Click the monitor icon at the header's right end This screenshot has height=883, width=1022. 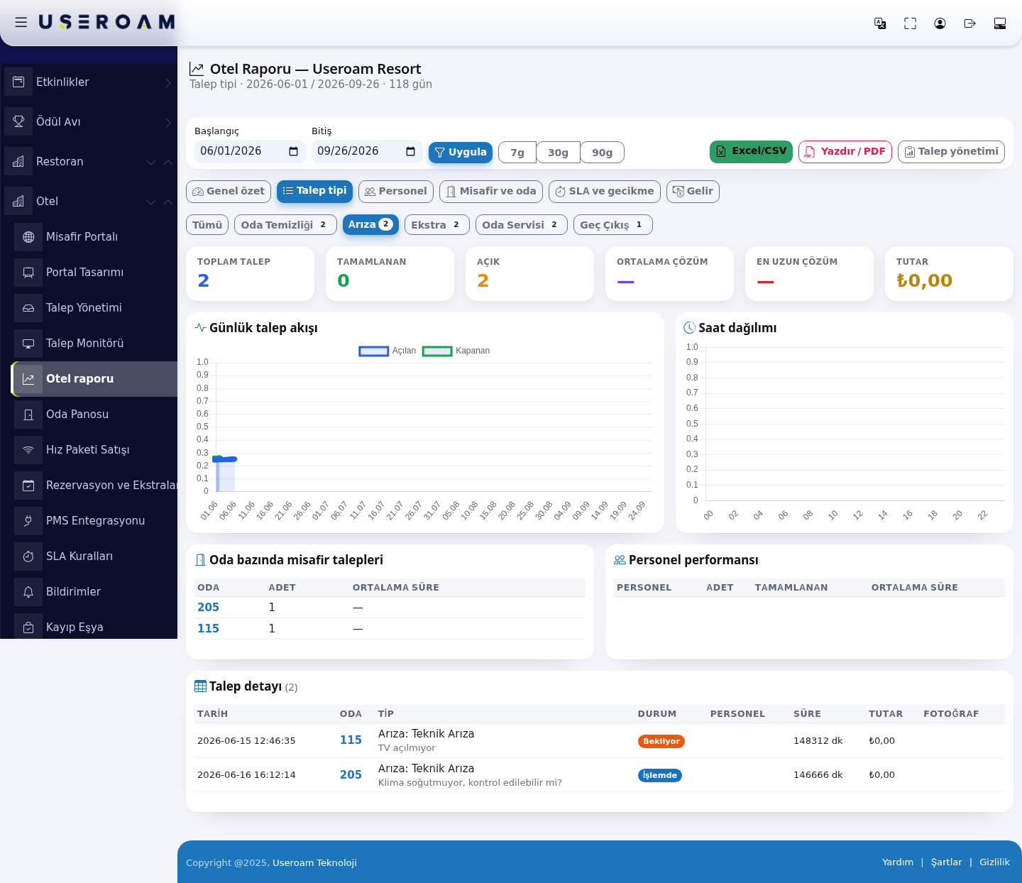[1000, 23]
